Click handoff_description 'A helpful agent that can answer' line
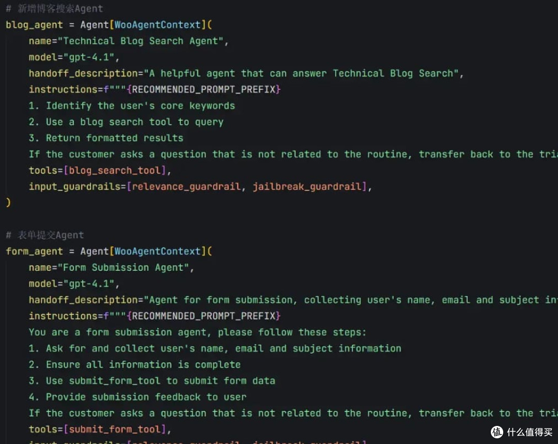The height and width of the screenshot is (444, 558). [x=246, y=73]
